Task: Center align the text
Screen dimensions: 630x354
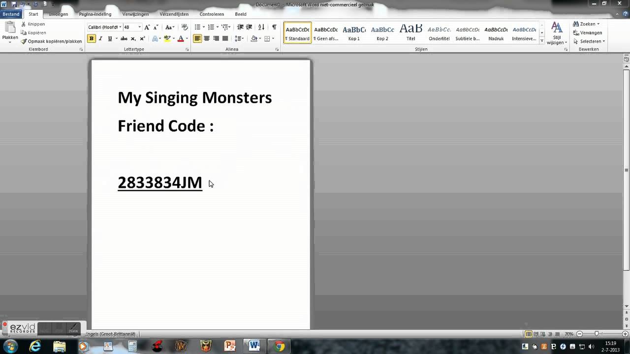Action: 207,39
